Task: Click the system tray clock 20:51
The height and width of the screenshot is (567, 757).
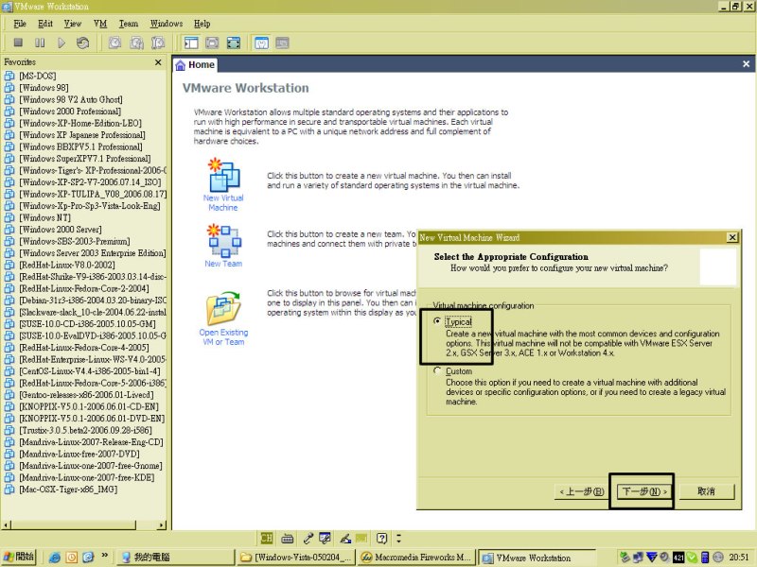Action: 739,558
